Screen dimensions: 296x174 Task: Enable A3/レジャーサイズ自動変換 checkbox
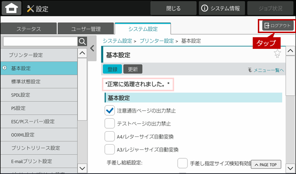(x=109, y=149)
